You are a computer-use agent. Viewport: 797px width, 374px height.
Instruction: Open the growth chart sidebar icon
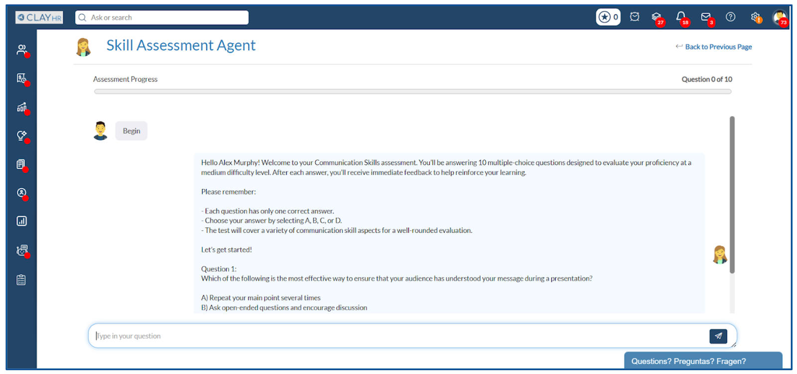tap(22, 107)
